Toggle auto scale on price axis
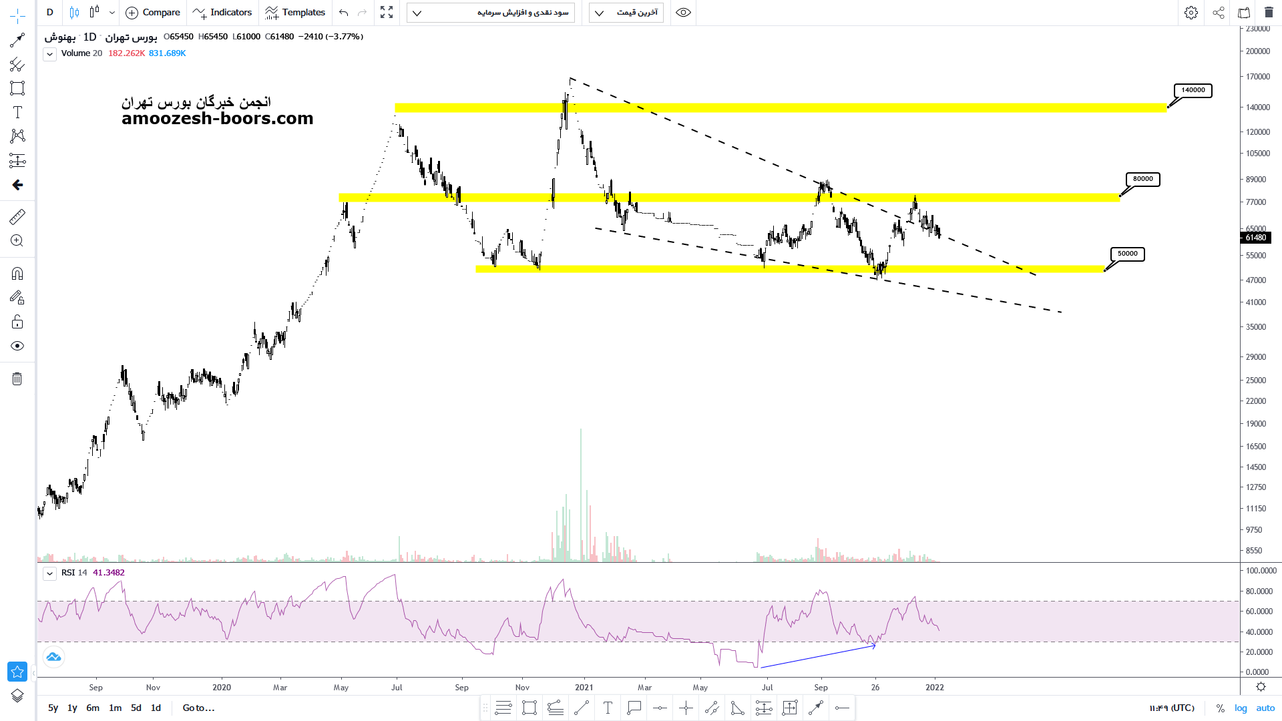This screenshot has width=1282, height=721. [x=1265, y=708]
